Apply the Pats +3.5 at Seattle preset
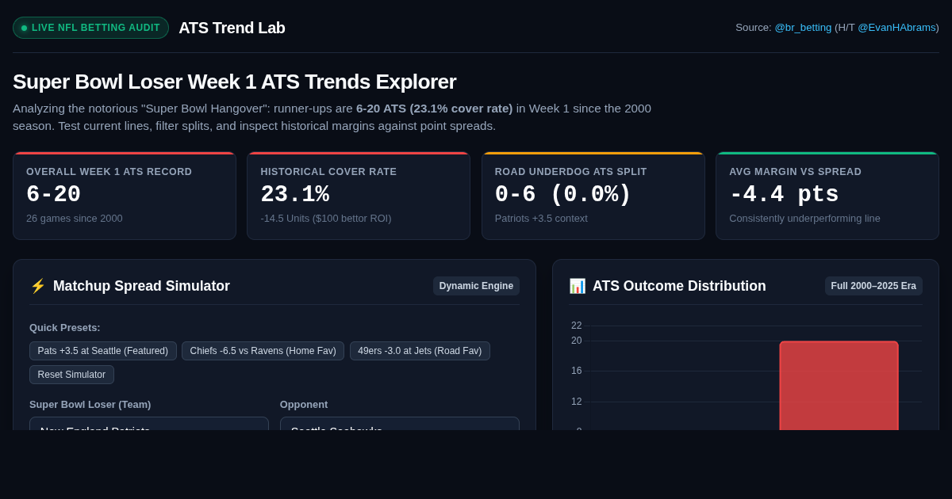 [103, 351]
